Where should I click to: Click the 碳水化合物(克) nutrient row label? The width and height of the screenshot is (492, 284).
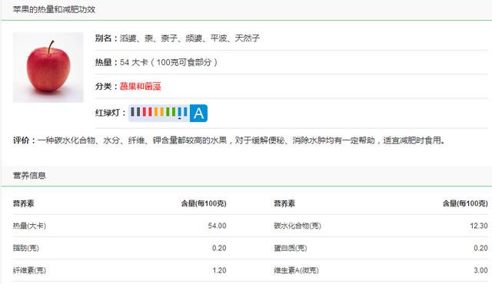298,226
